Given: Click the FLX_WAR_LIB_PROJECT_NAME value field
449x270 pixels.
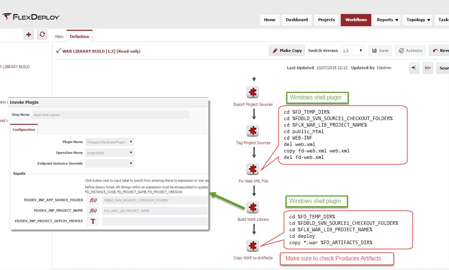Looking at the screenshot, I should tap(155, 210).
